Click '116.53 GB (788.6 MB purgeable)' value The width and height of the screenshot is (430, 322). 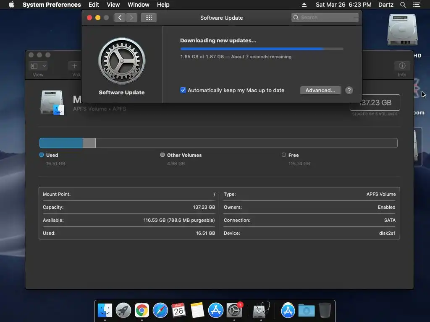(x=179, y=220)
